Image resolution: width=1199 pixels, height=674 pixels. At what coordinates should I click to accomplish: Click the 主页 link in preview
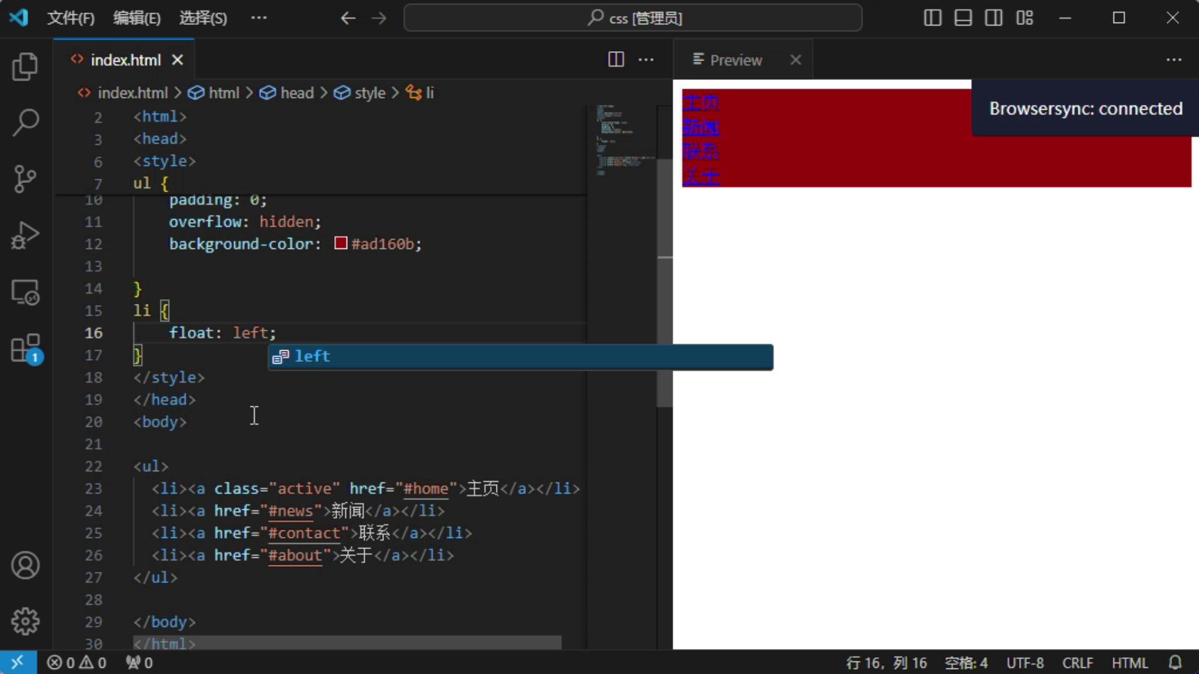coord(700,102)
